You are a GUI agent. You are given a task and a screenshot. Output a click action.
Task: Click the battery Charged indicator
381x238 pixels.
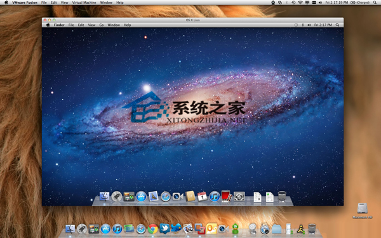(360, 3)
